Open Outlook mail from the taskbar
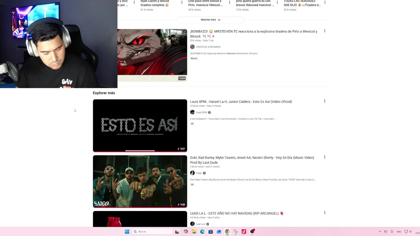The image size is (420, 236). (219, 232)
